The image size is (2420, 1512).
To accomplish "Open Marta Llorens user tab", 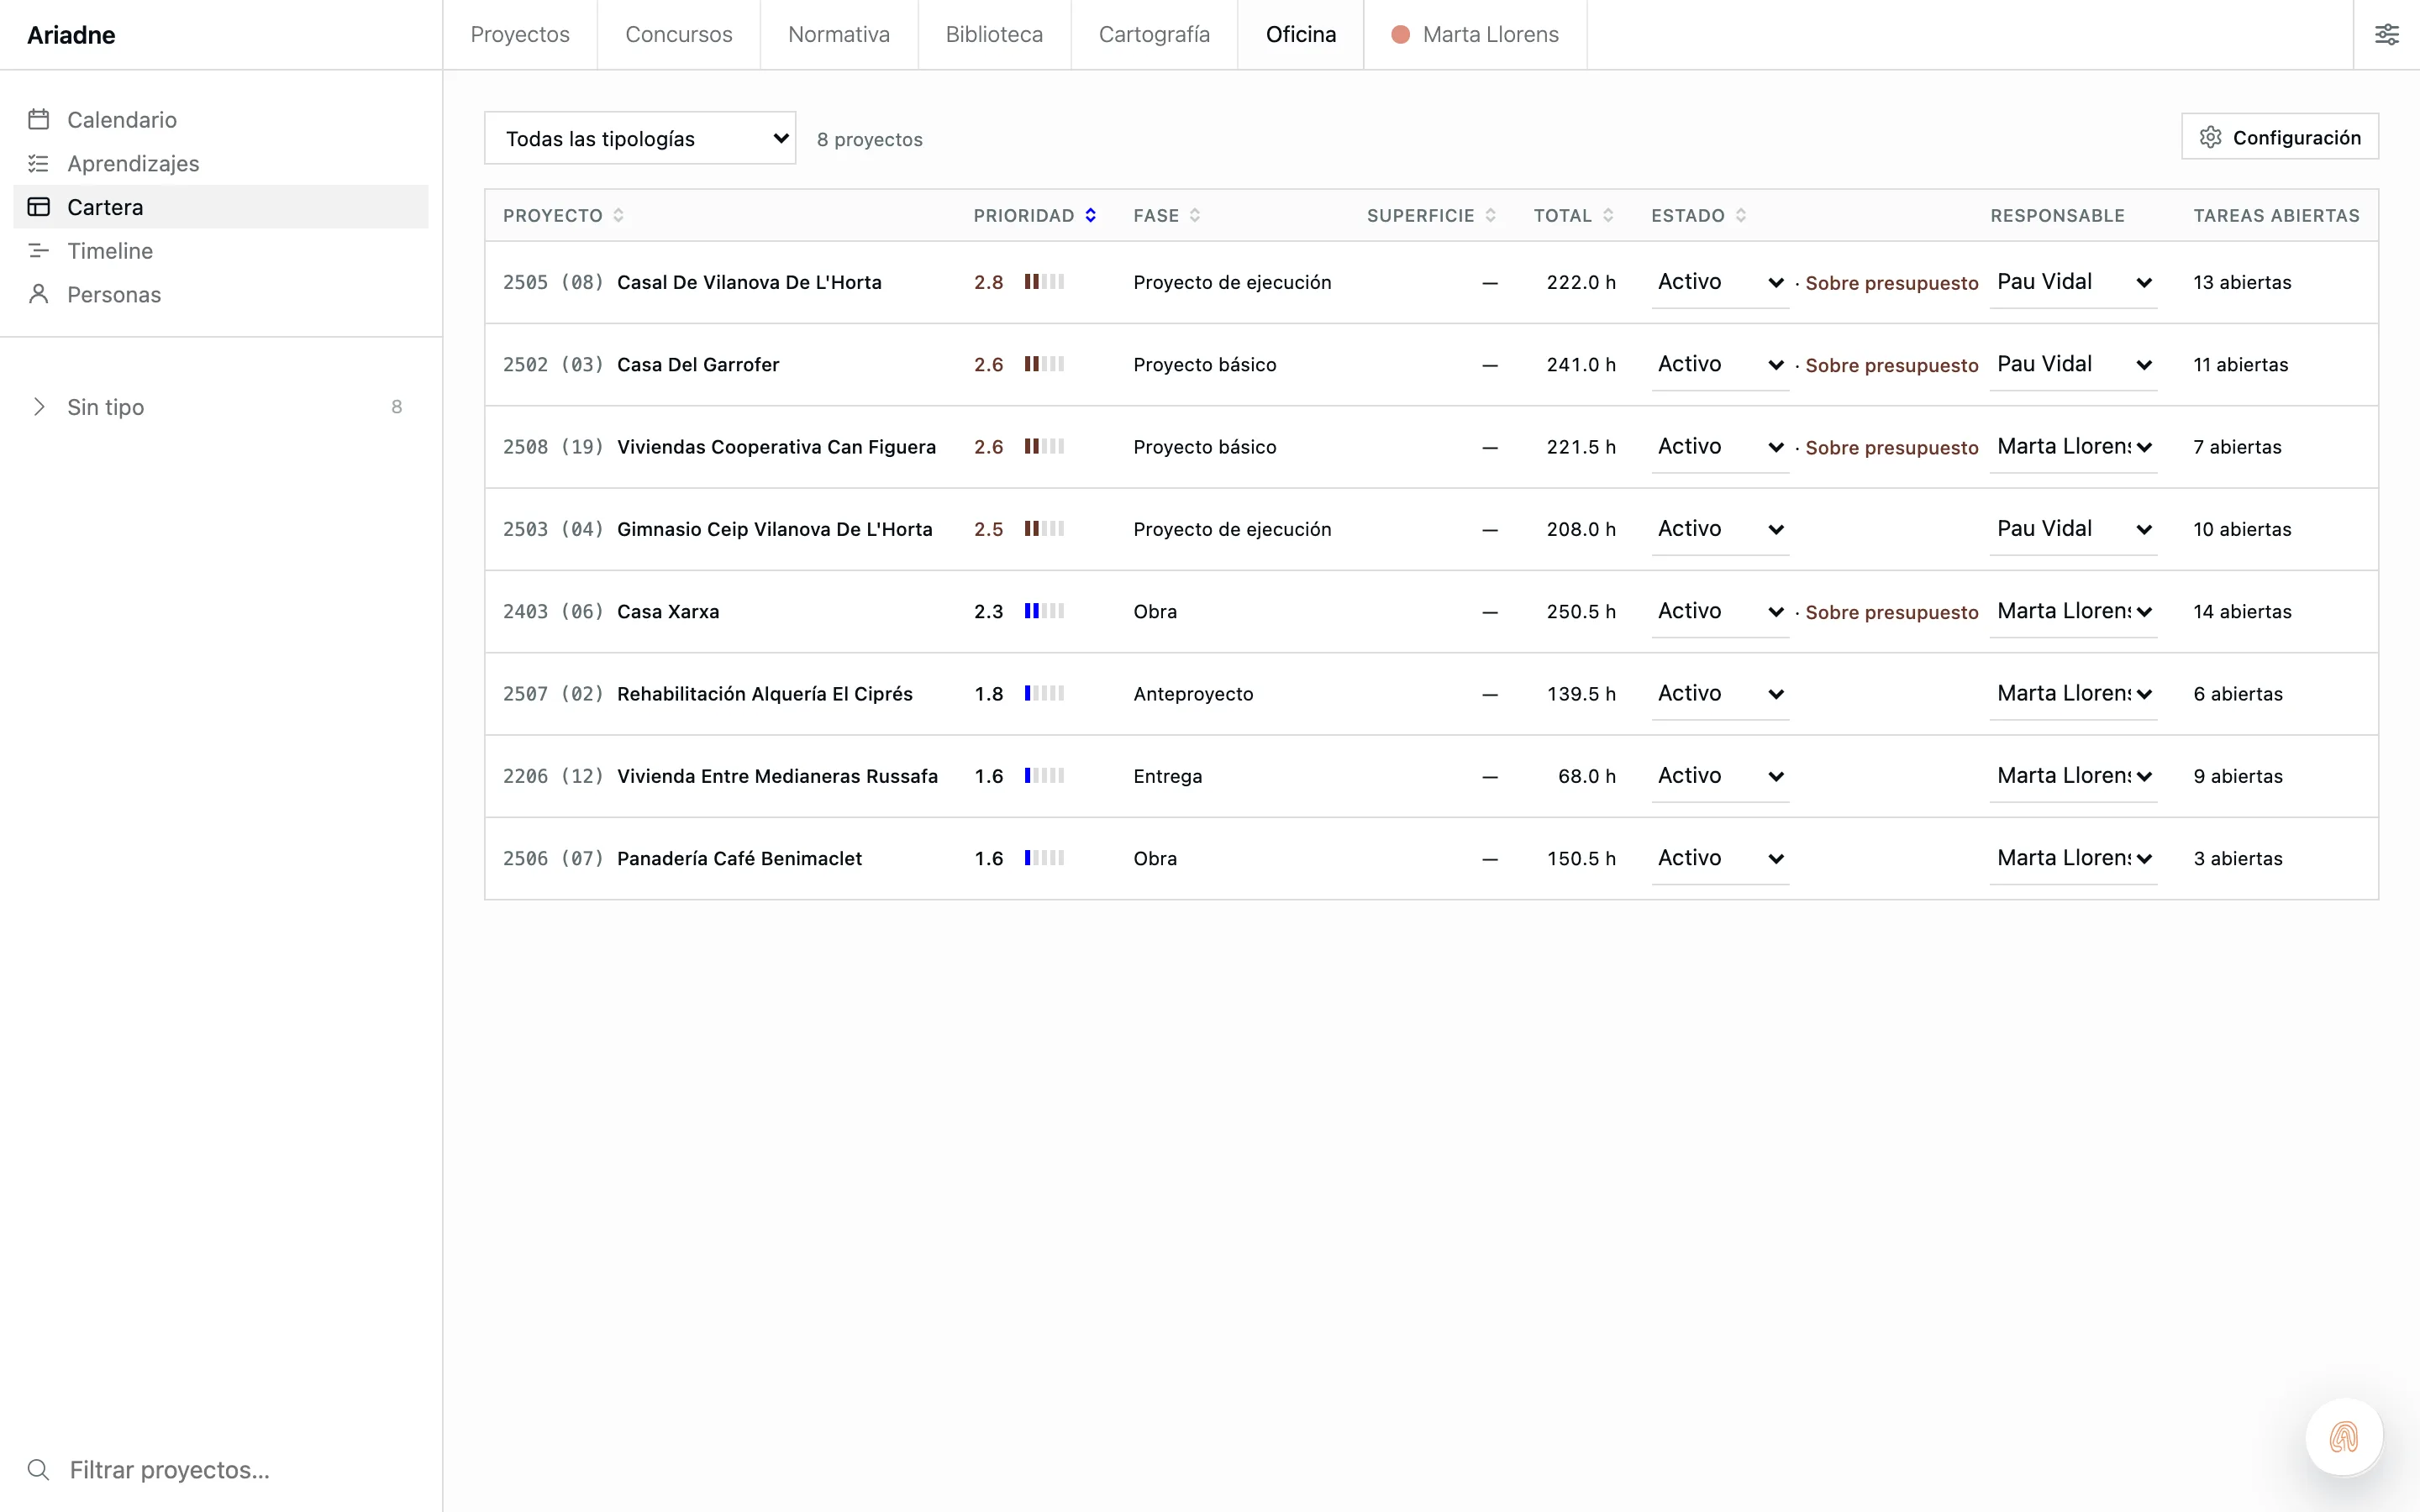I will 1475,35.
